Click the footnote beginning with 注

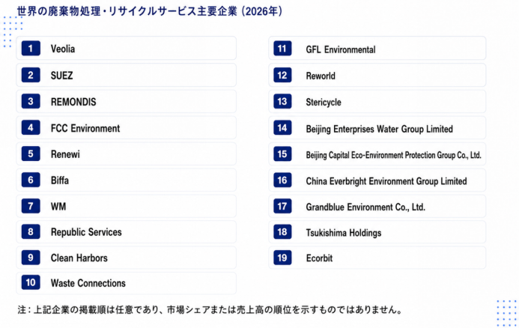pos(210,310)
